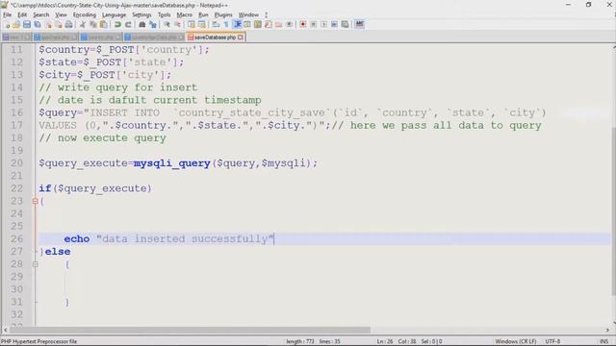616x346 pixels.
Task: Click the Copy toolbar icon
Action: click(x=93, y=24)
